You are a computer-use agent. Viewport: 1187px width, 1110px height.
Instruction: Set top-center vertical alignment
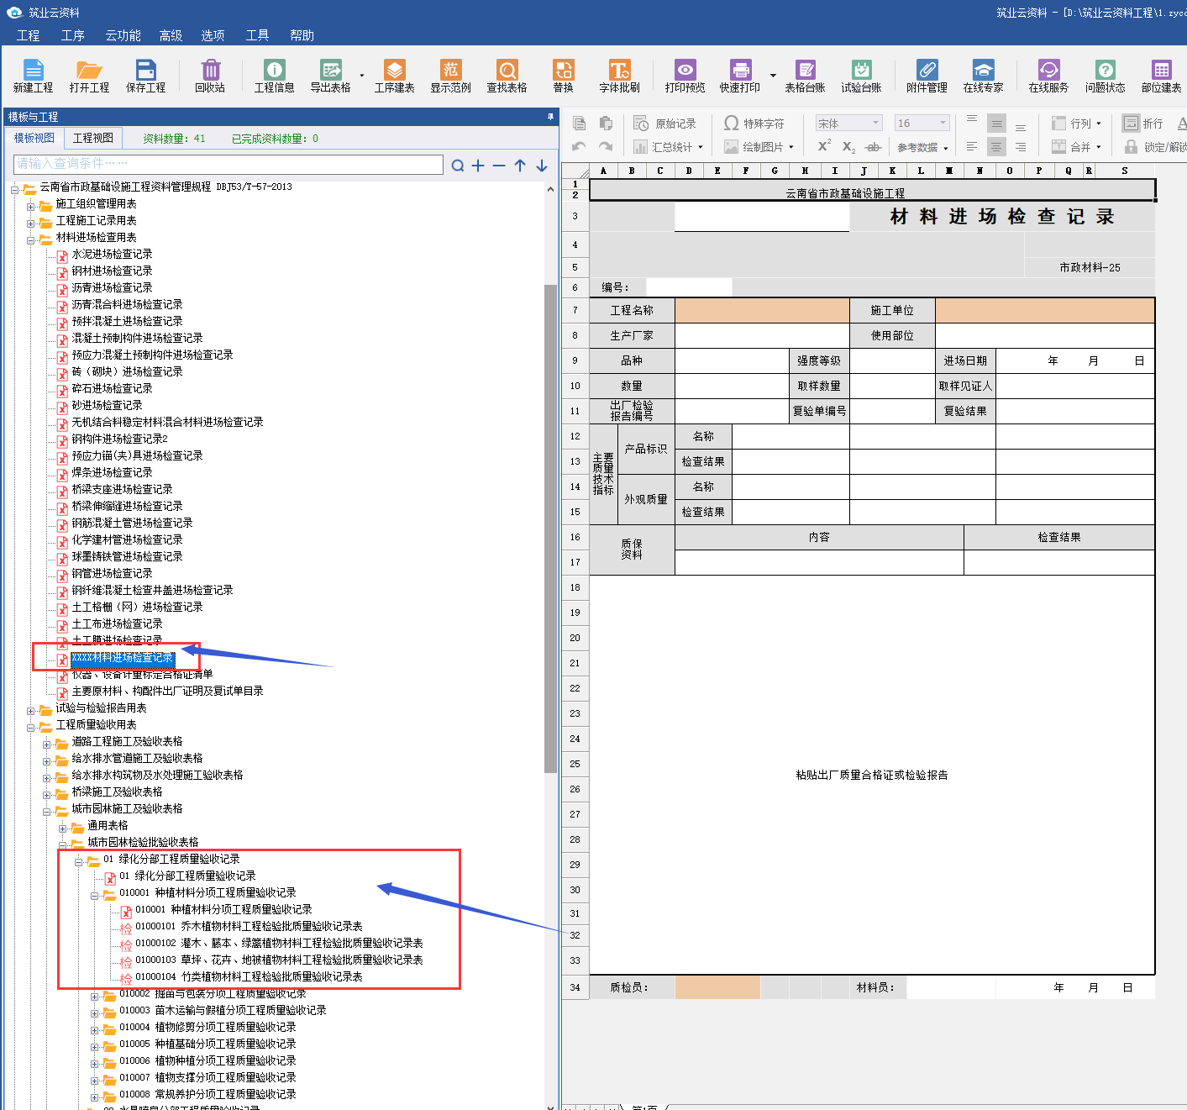point(996,124)
